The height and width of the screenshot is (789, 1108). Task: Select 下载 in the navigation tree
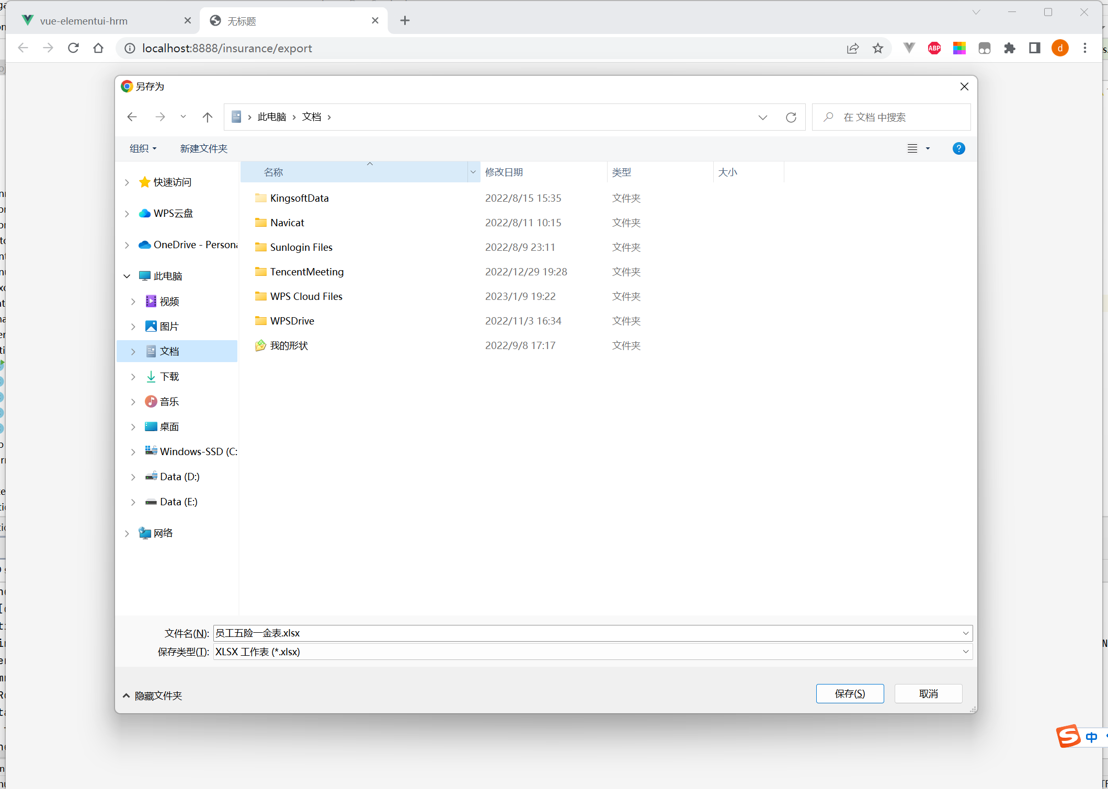169,376
